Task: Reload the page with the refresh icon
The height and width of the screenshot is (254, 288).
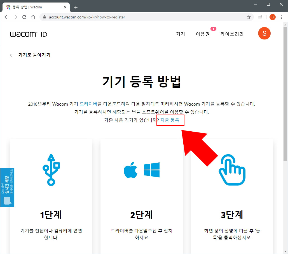Action: tap(24, 17)
